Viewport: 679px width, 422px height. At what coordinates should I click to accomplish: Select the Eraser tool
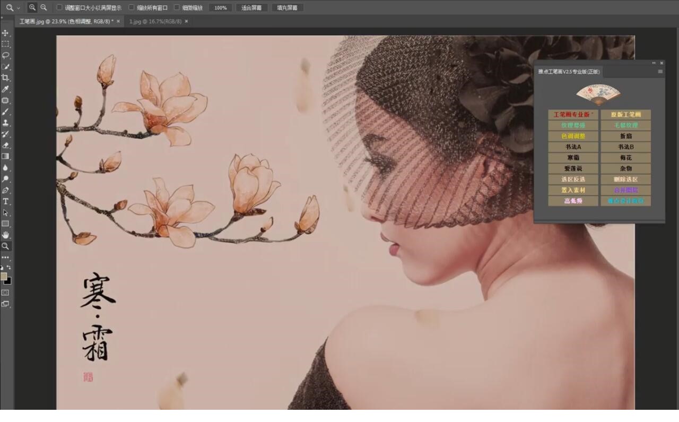[5, 145]
